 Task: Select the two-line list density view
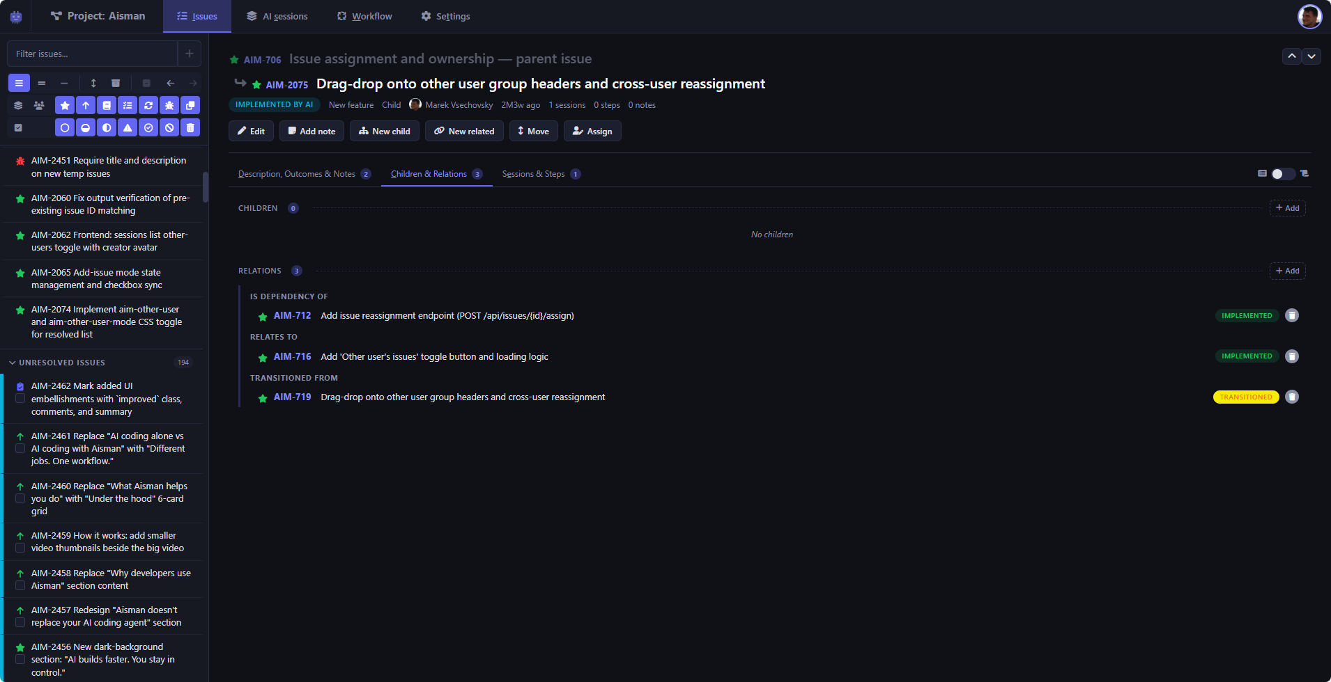click(42, 84)
